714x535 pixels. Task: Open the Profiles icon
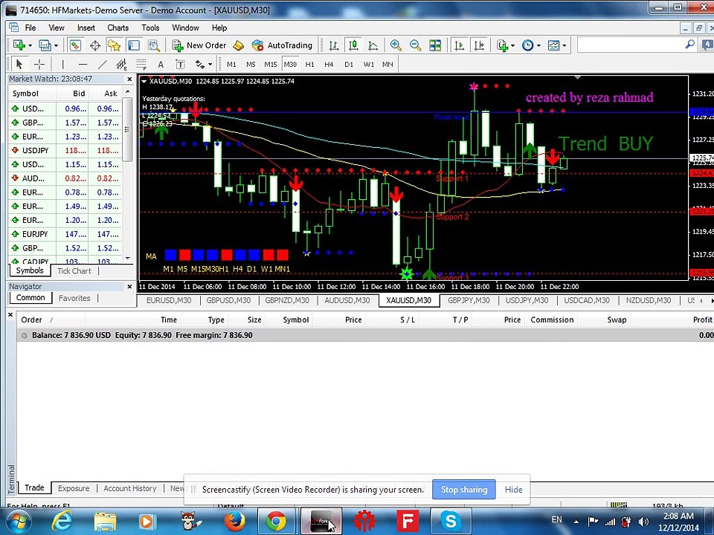pyautogui.click(x=44, y=45)
